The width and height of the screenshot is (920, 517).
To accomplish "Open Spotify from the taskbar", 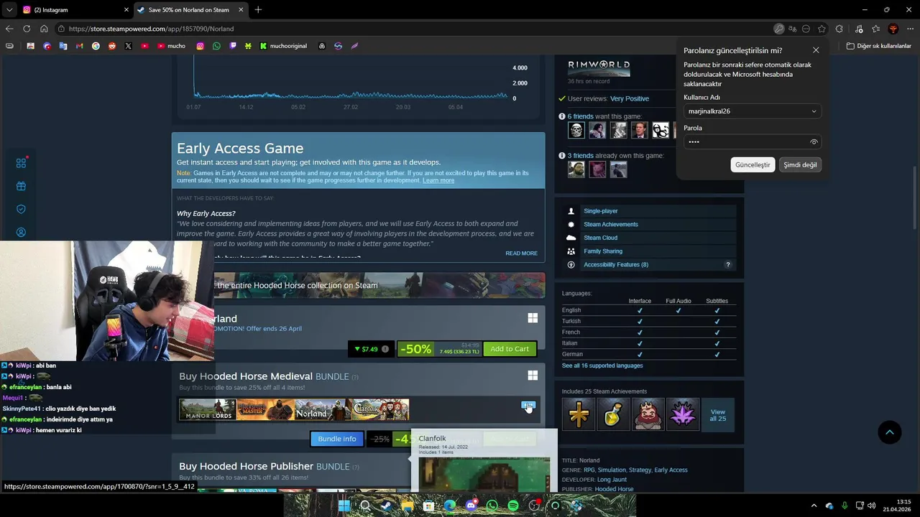I will [x=513, y=506].
